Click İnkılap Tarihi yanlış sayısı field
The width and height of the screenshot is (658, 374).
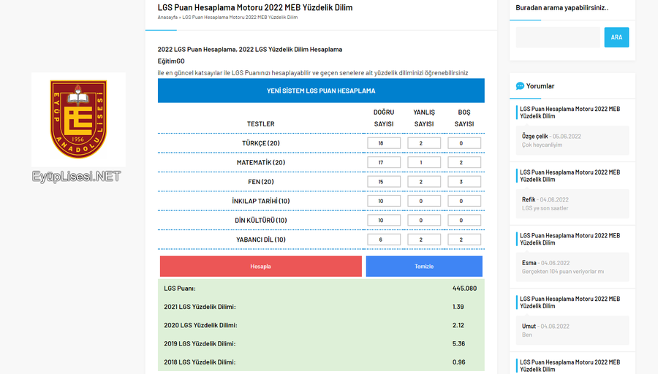click(424, 201)
